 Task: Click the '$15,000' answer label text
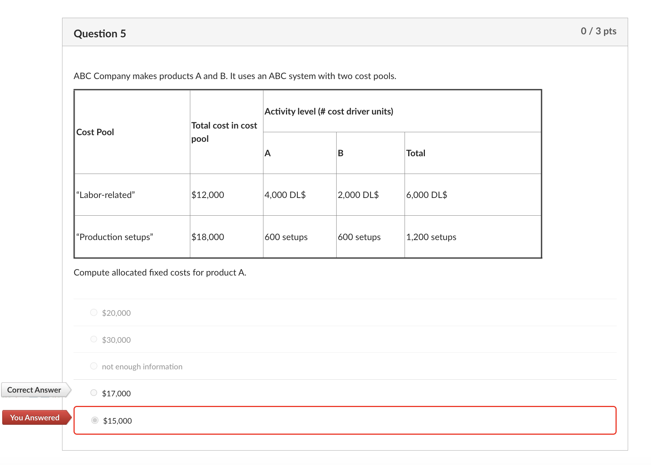[117, 421]
